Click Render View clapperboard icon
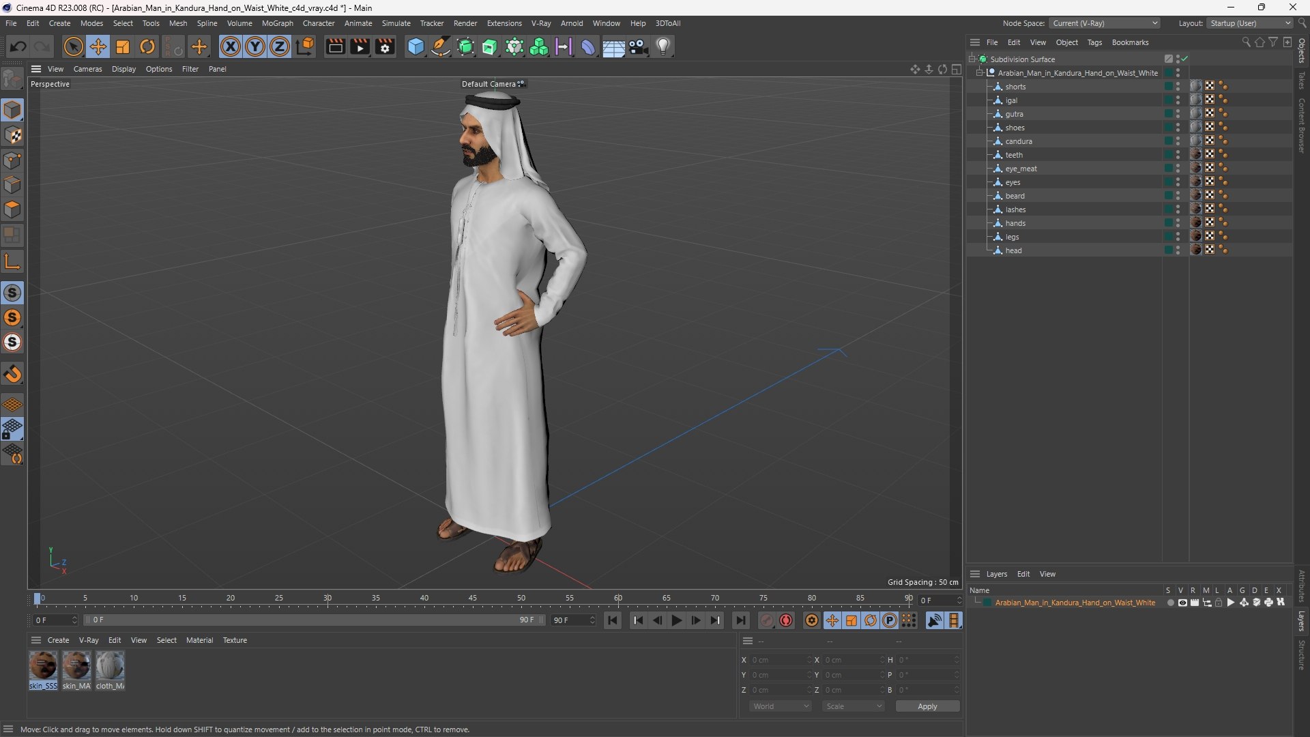The width and height of the screenshot is (1310, 737). pyautogui.click(x=335, y=46)
